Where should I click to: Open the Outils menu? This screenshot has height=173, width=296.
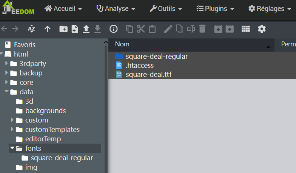(x=166, y=9)
